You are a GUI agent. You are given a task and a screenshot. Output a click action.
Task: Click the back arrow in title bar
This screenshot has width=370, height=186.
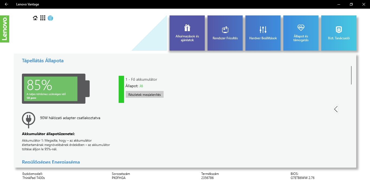point(7,4)
